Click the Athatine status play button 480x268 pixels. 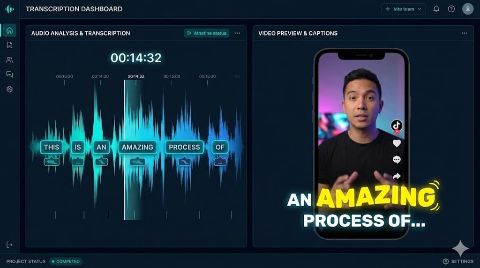click(206, 33)
